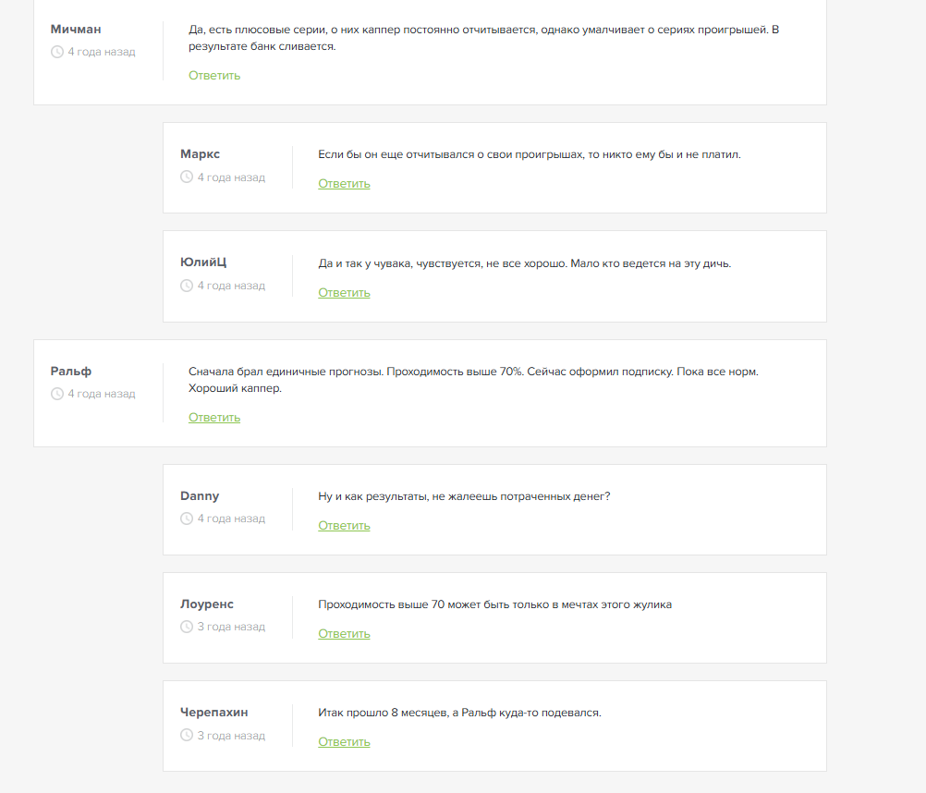Viewport: 926px width, 793px height.
Task: Reply to ЮлийЦ's comment
Action: pos(344,293)
